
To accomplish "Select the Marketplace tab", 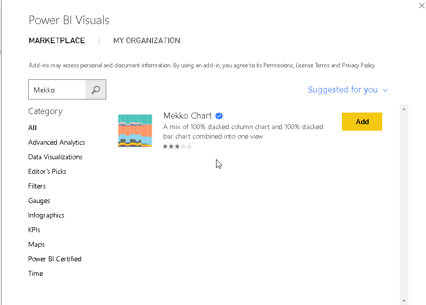I will (x=57, y=41).
